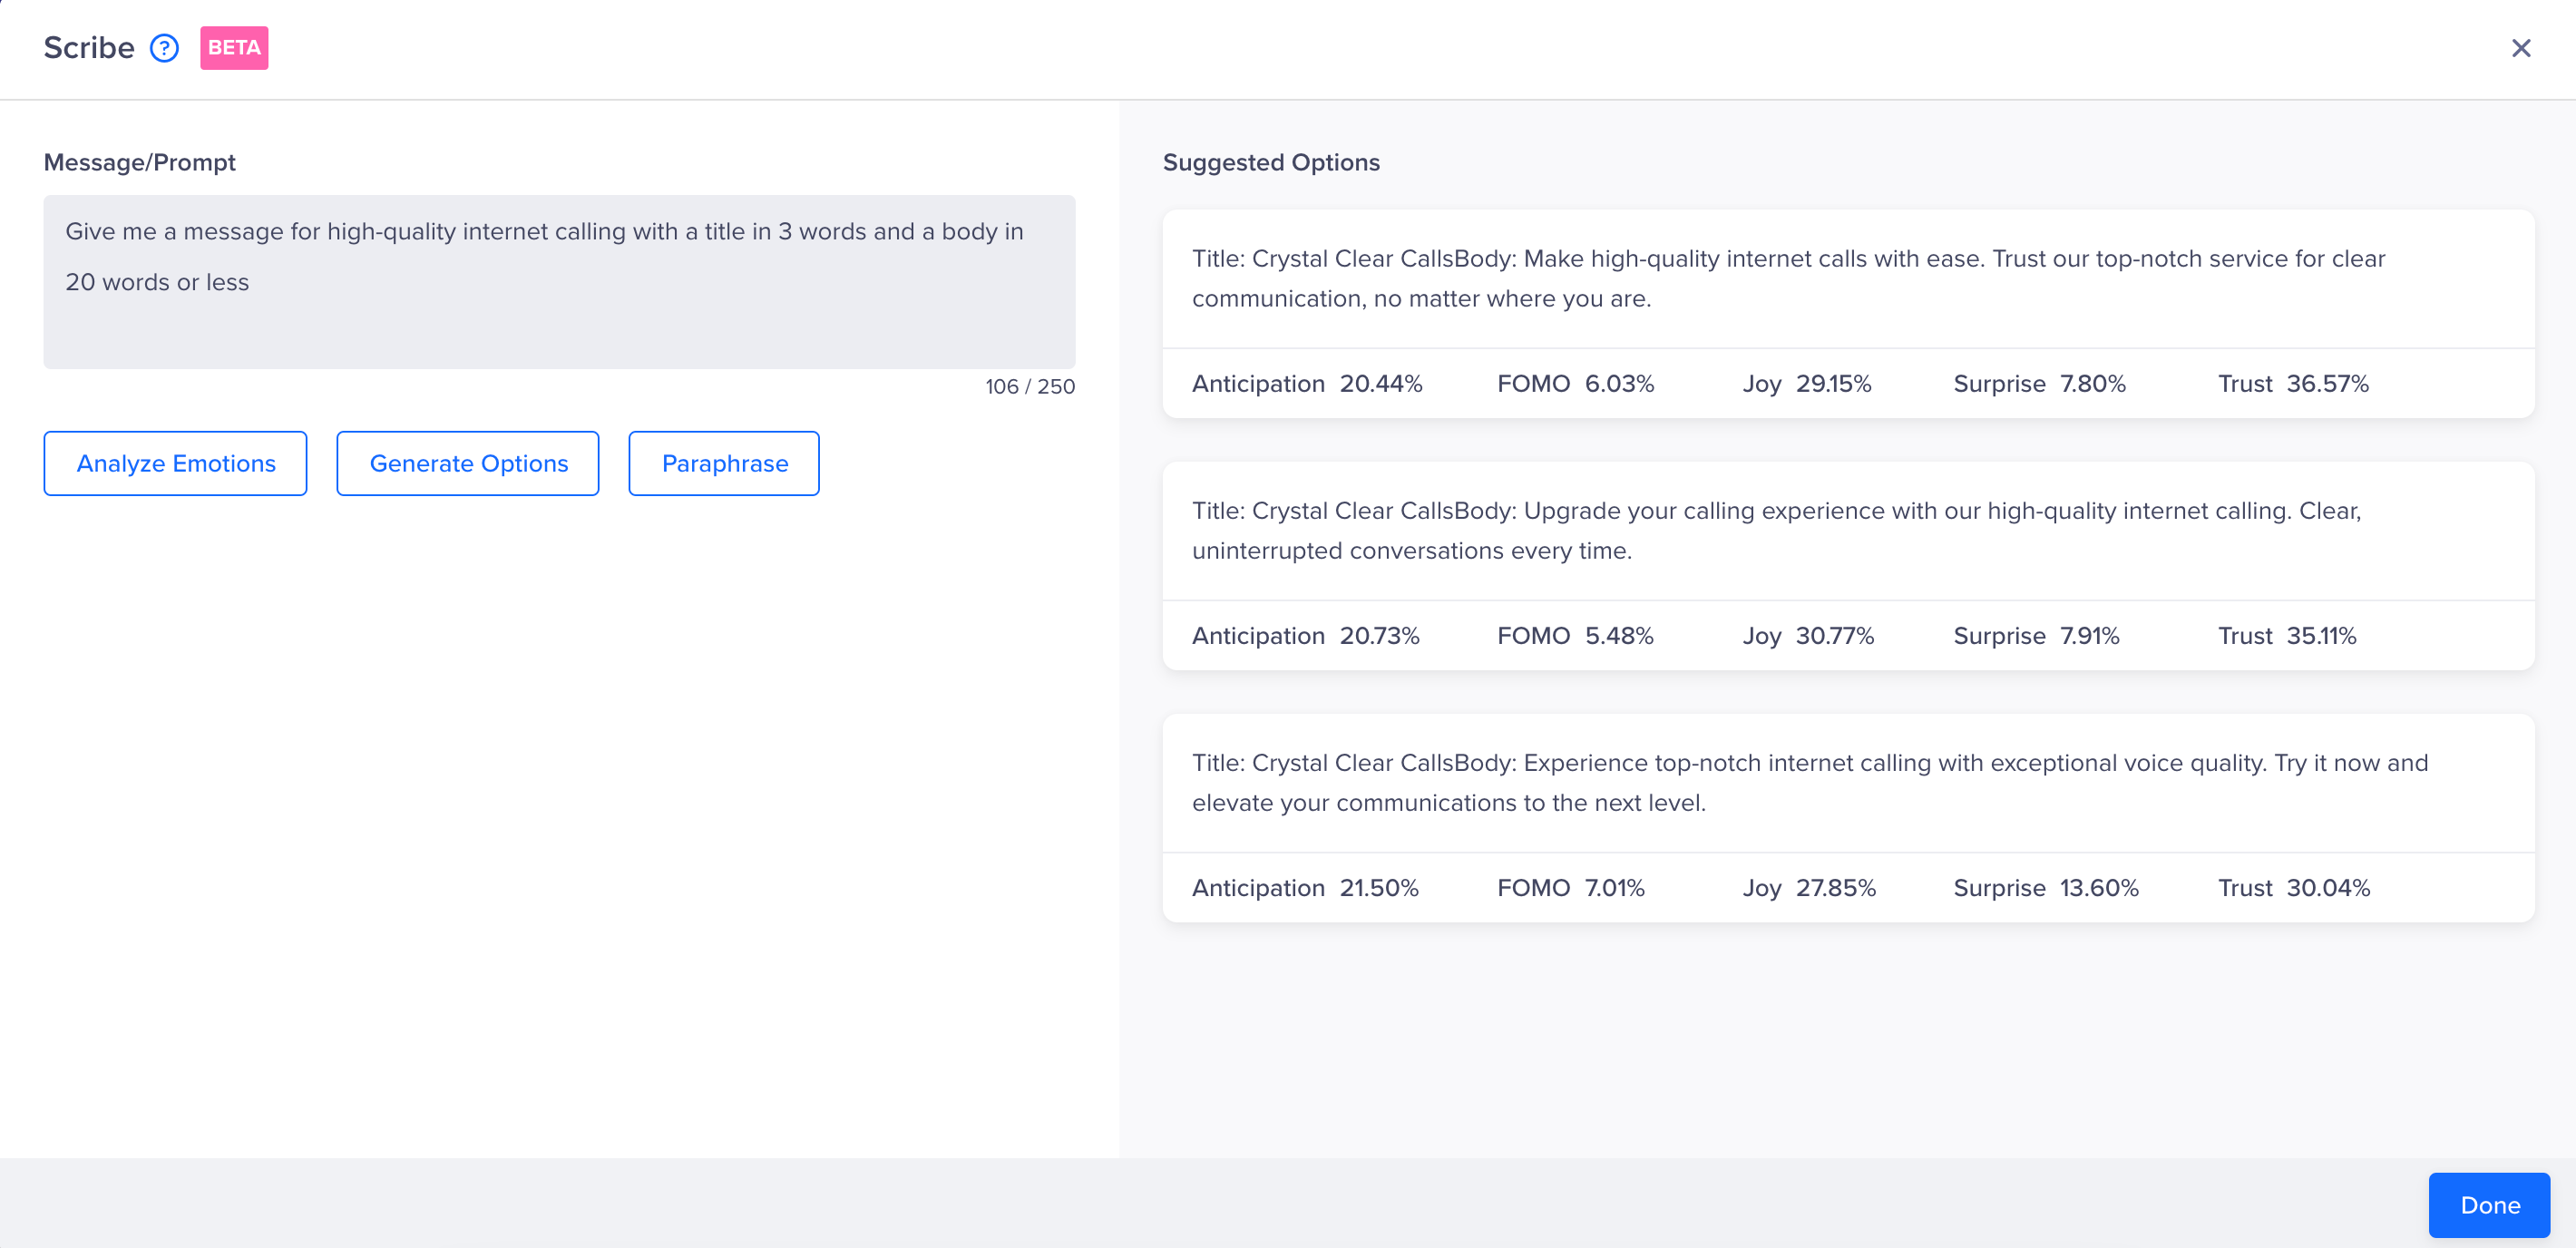Click the Message/Prompt label
The height and width of the screenshot is (1248, 2576).
pyautogui.click(x=139, y=162)
